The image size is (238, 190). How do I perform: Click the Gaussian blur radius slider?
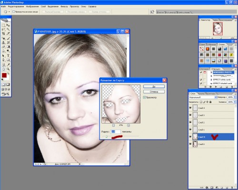(107, 137)
